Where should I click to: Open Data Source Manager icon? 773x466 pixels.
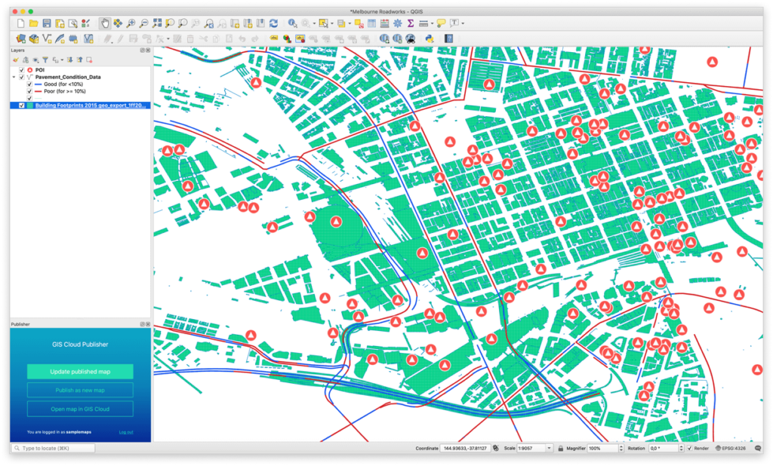tap(20, 38)
